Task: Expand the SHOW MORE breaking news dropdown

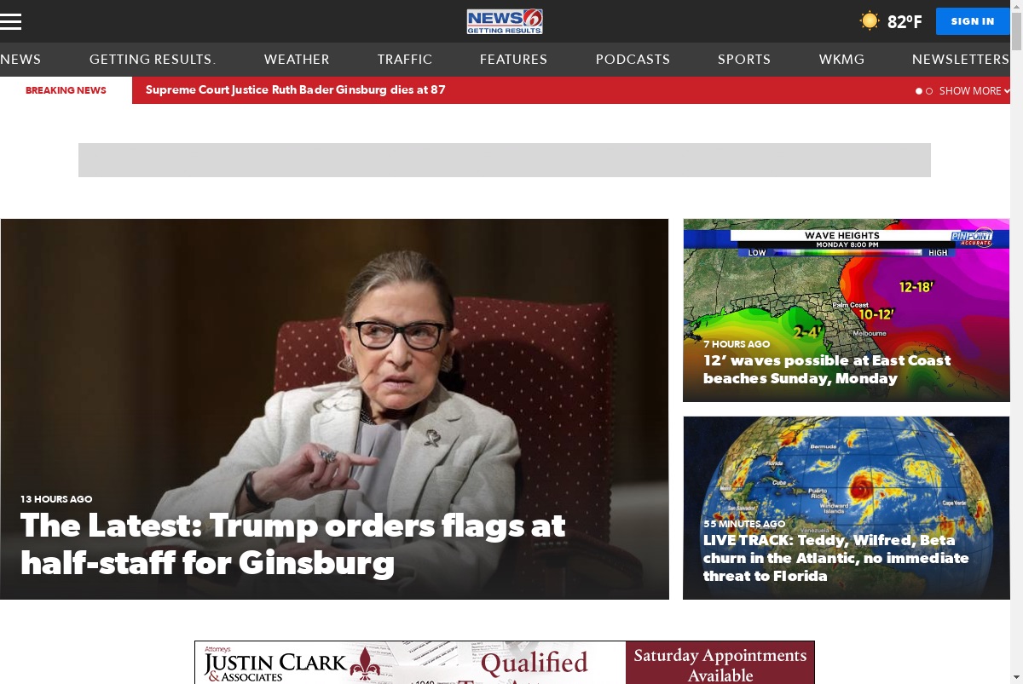Action: 974,91
